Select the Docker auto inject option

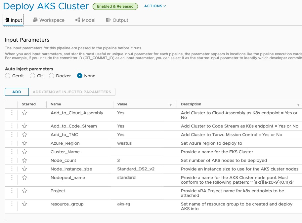coord(51,76)
